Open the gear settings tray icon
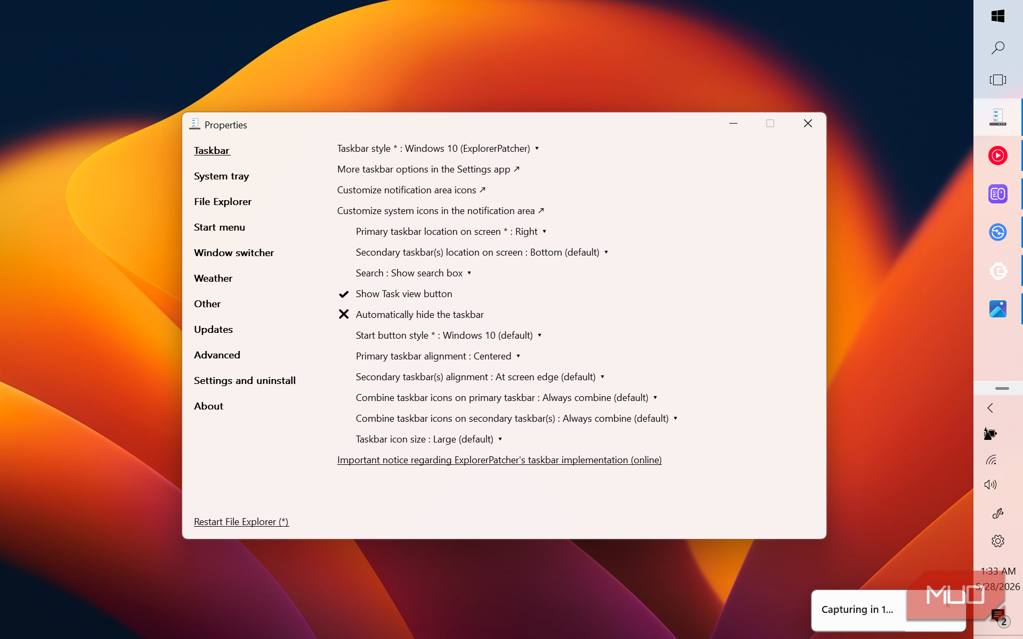This screenshot has width=1023, height=639. tap(998, 541)
